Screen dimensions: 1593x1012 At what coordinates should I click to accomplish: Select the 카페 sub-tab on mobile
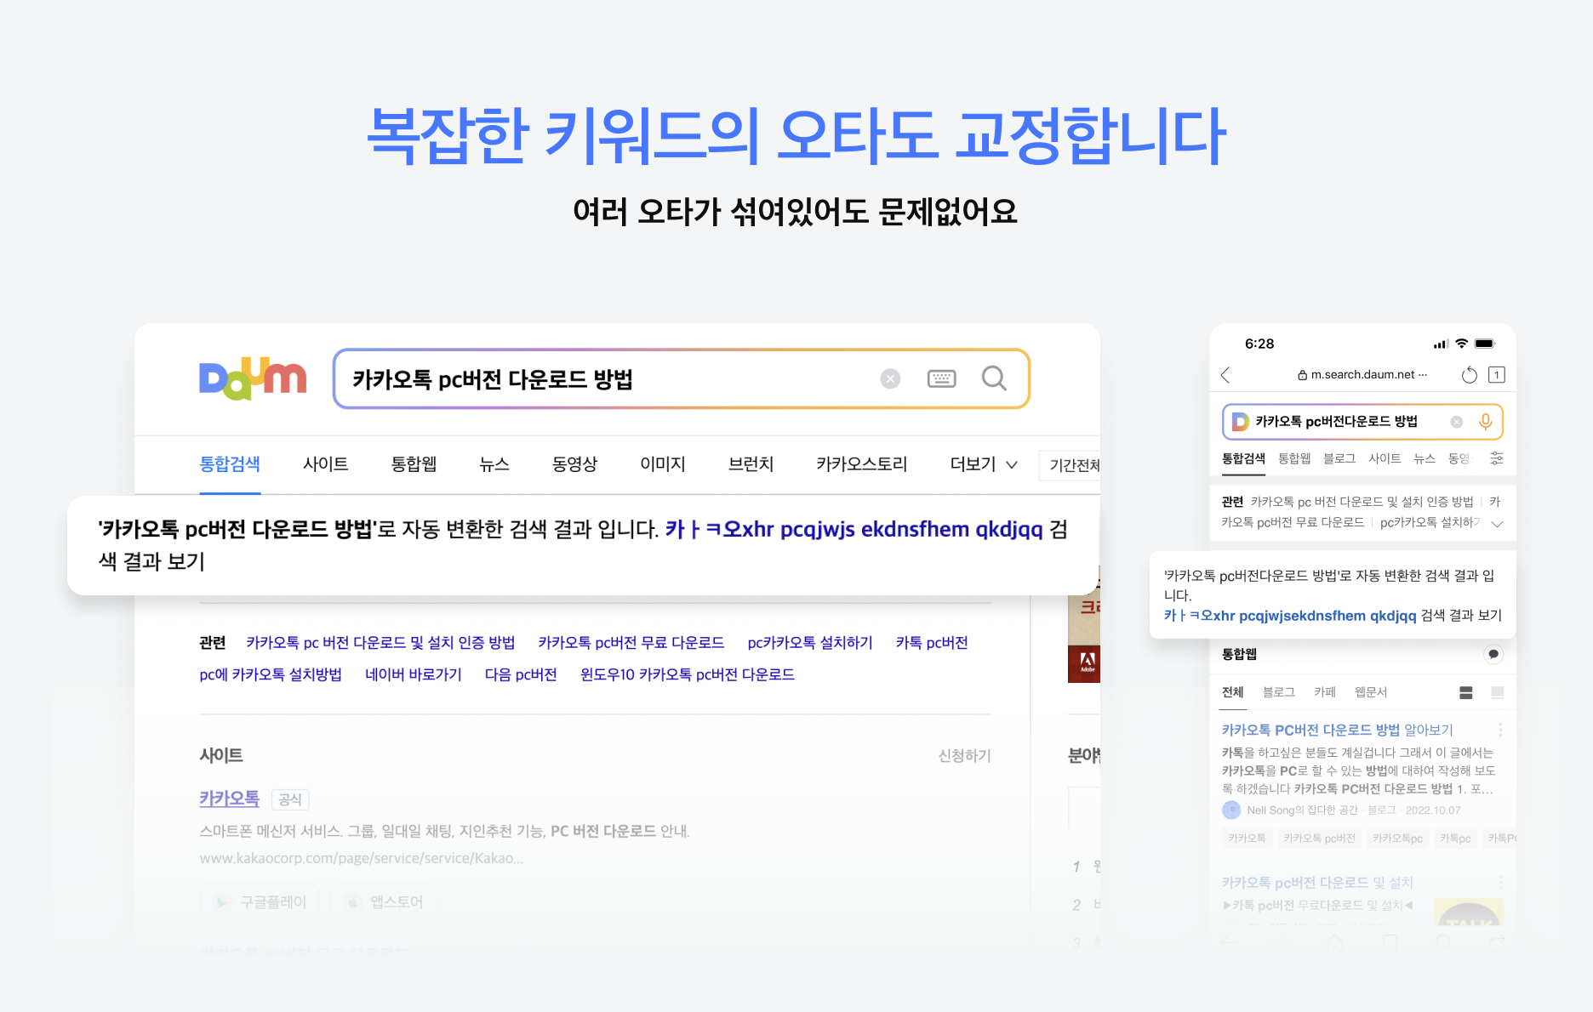click(1325, 692)
